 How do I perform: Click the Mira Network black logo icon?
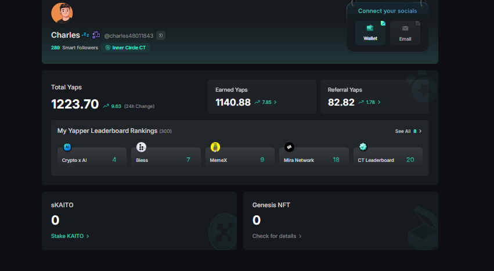[x=289, y=147]
